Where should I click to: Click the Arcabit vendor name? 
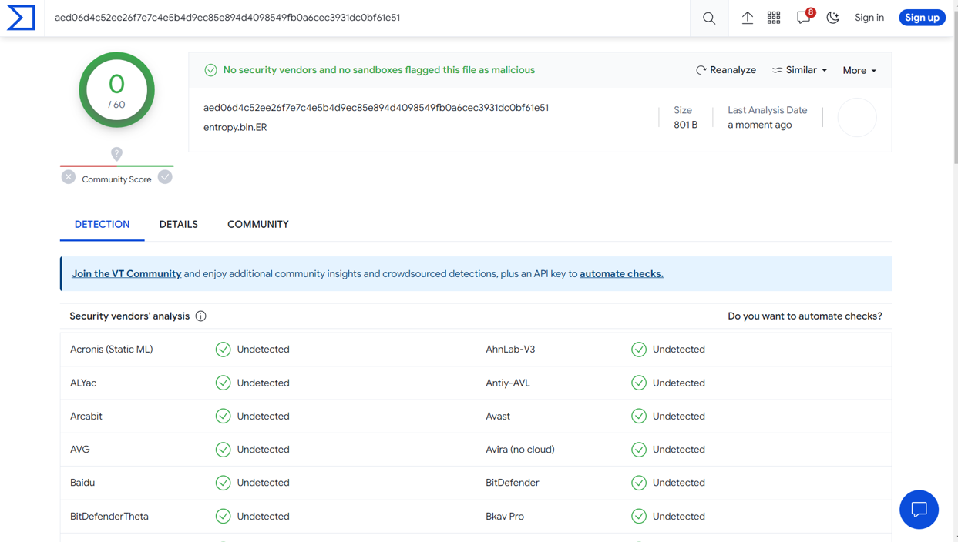point(86,416)
